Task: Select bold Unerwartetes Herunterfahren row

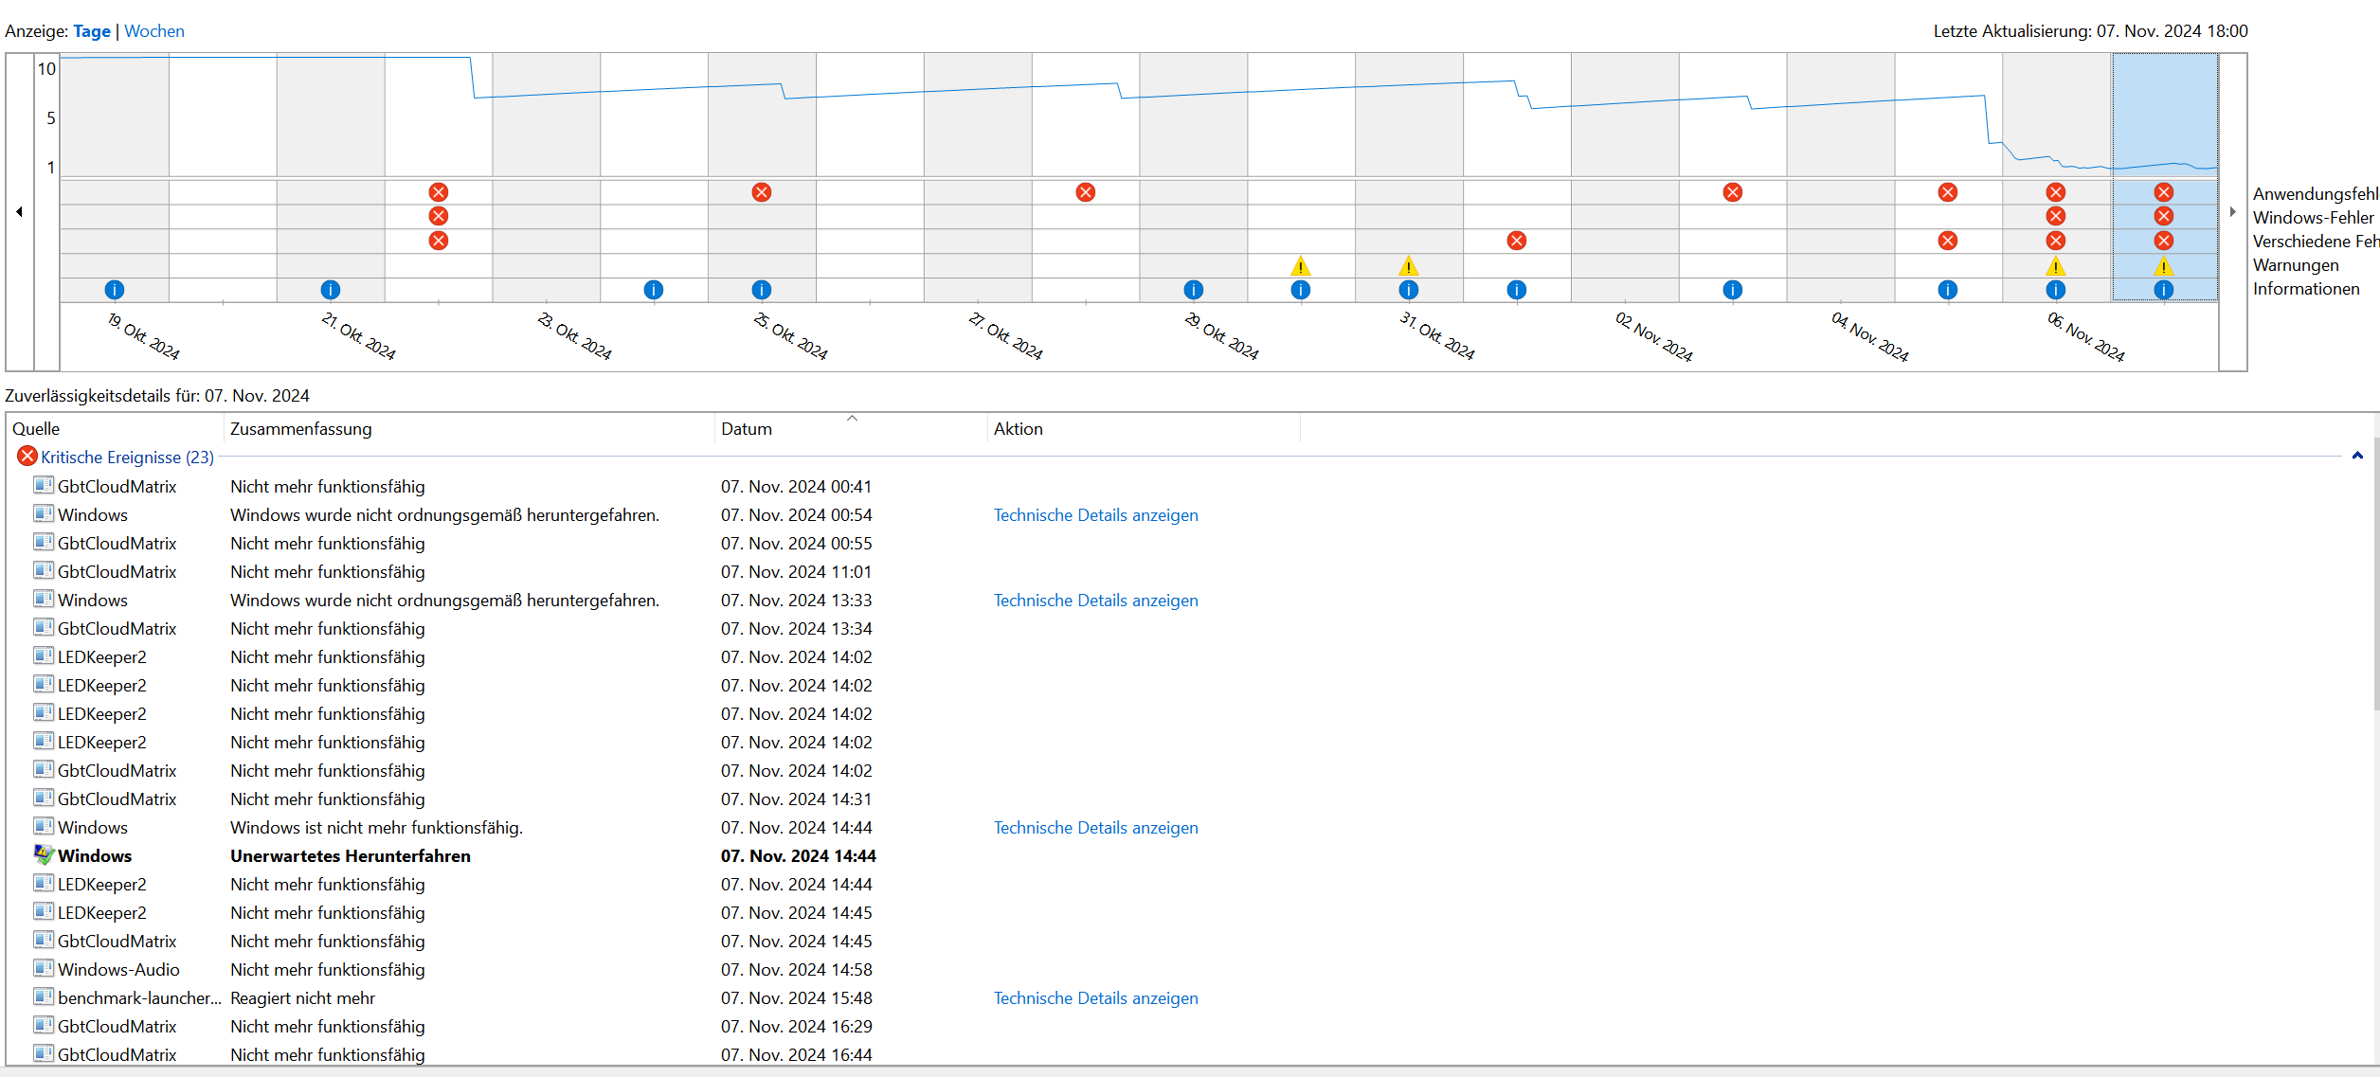Action: click(x=350, y=856)
